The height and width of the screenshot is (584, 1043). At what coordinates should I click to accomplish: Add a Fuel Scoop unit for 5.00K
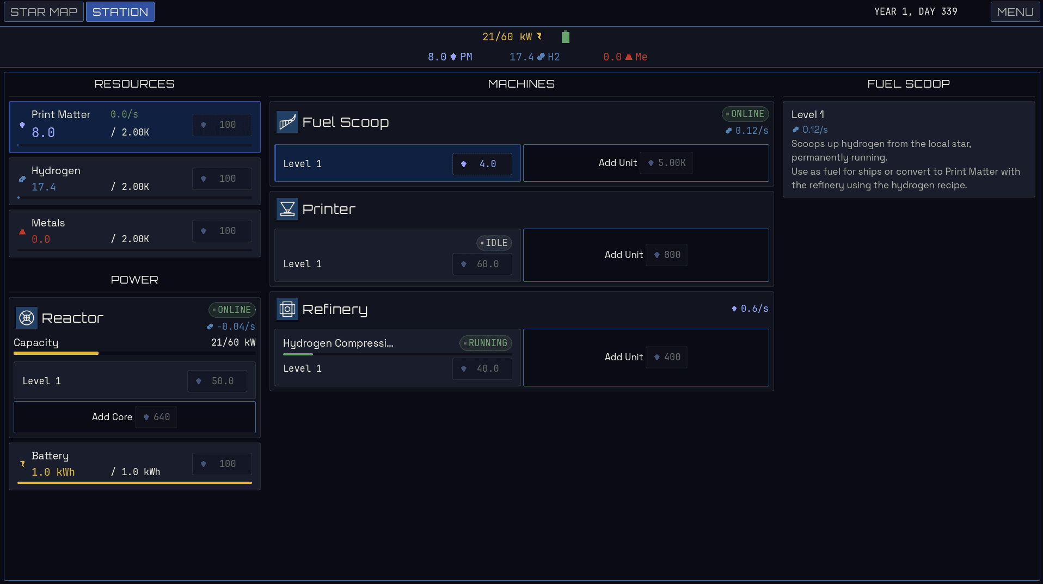point(646,163)
